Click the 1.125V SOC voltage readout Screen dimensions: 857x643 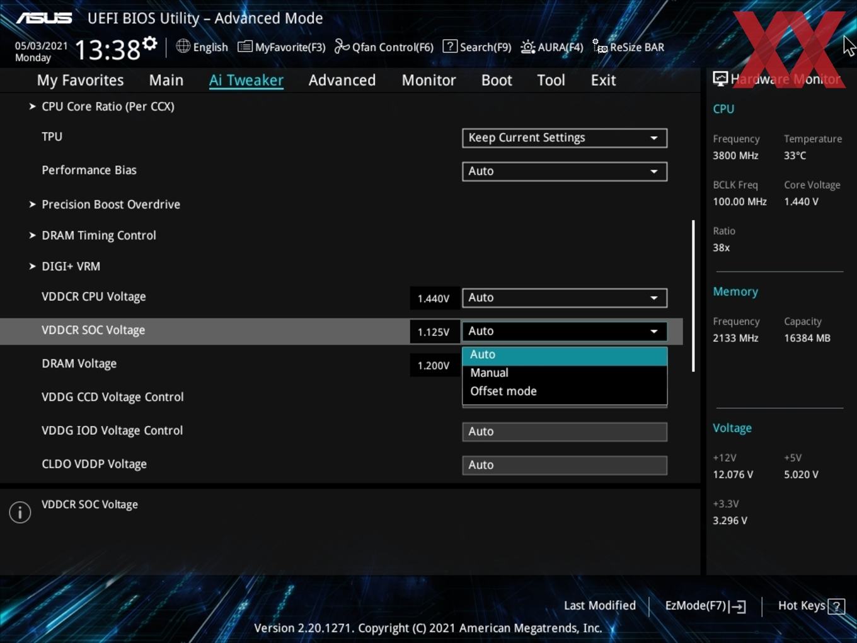tap(434, 332)
